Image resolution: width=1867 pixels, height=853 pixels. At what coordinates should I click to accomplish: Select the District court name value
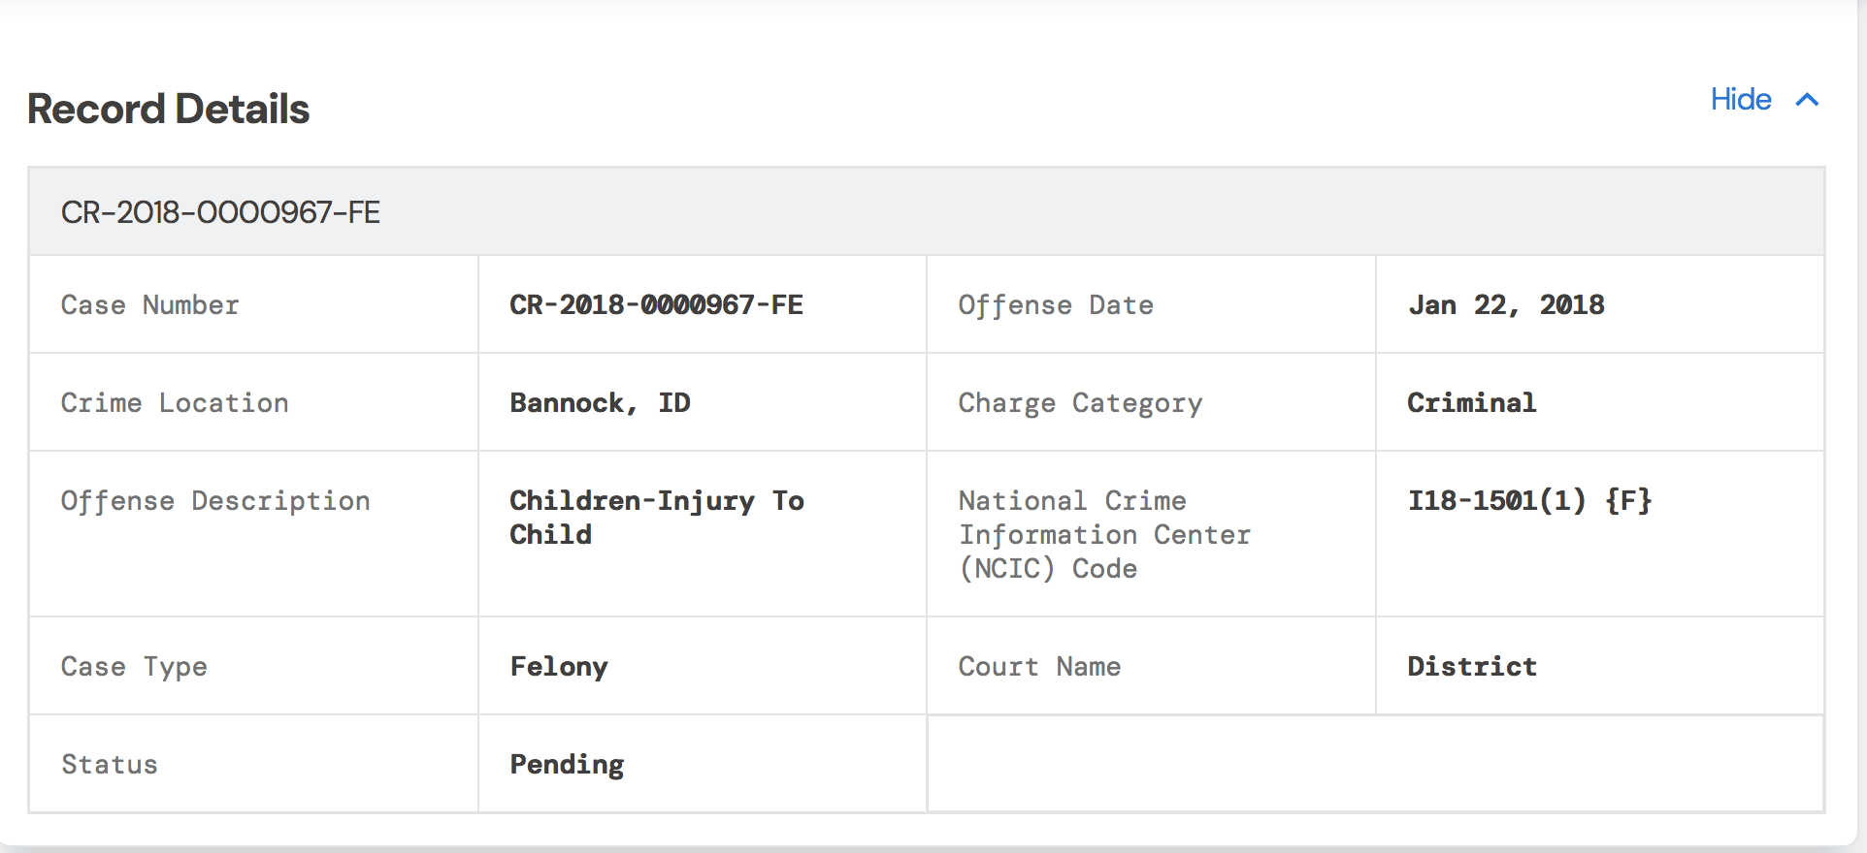tap(1471, 667)
